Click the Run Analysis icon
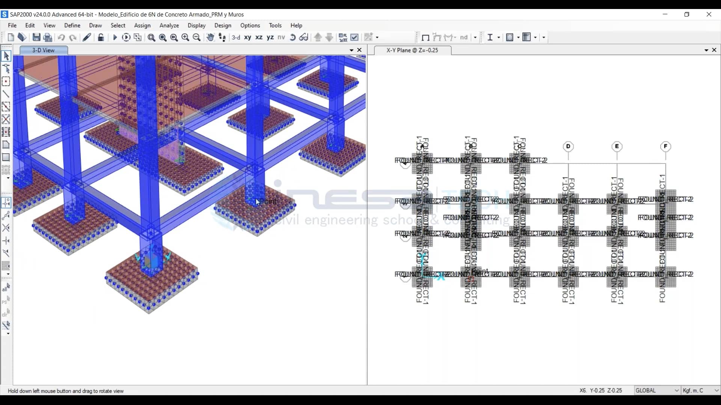This screenshot has width=721, height=405. coord(115,37)
